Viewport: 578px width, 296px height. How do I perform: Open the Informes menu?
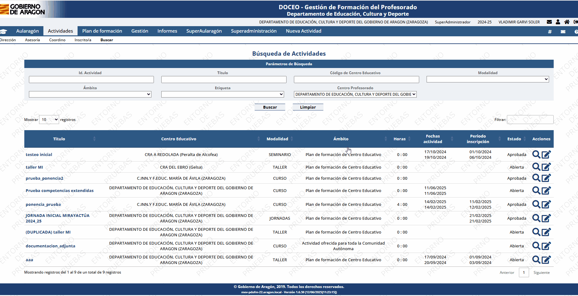point(167,31)
